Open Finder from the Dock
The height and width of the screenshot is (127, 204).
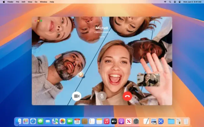(x=18, y=121)
